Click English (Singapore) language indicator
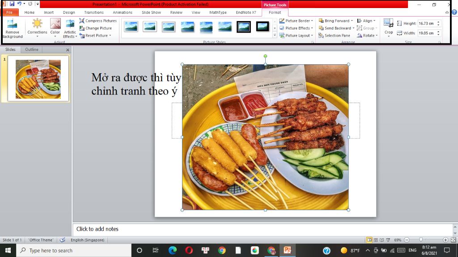This screenshot has height=257, width=458. (x=87, y=240)
